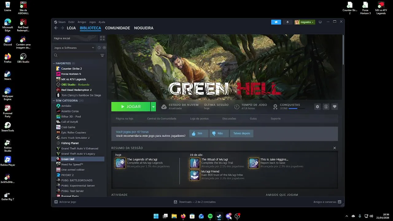Click The Ritual of Mu'agi achievement icon
The width and height of the screenshot is (393, 221).
[195, 163]
